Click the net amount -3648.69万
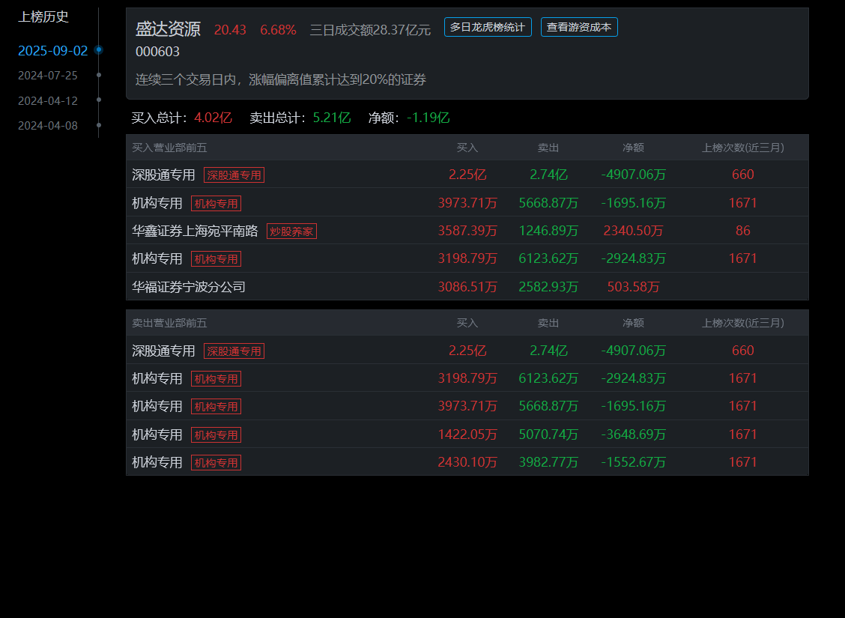Viewport: 845px width, 618px height. (633, 434)
